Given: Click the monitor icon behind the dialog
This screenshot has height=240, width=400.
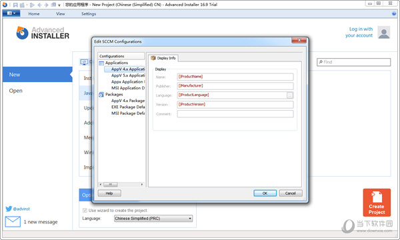Looking at the screenshot, I should [x=84, y=62].
